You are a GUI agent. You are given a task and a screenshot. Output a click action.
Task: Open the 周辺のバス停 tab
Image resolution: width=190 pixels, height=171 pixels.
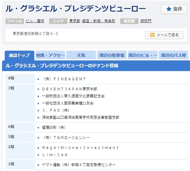coord(173,55)
